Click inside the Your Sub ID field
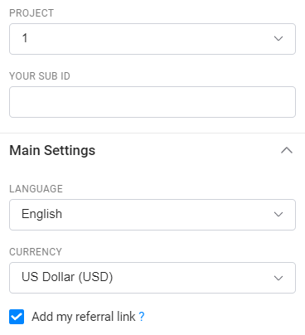This screenshot has width=305, height=335. coord(152,102)
